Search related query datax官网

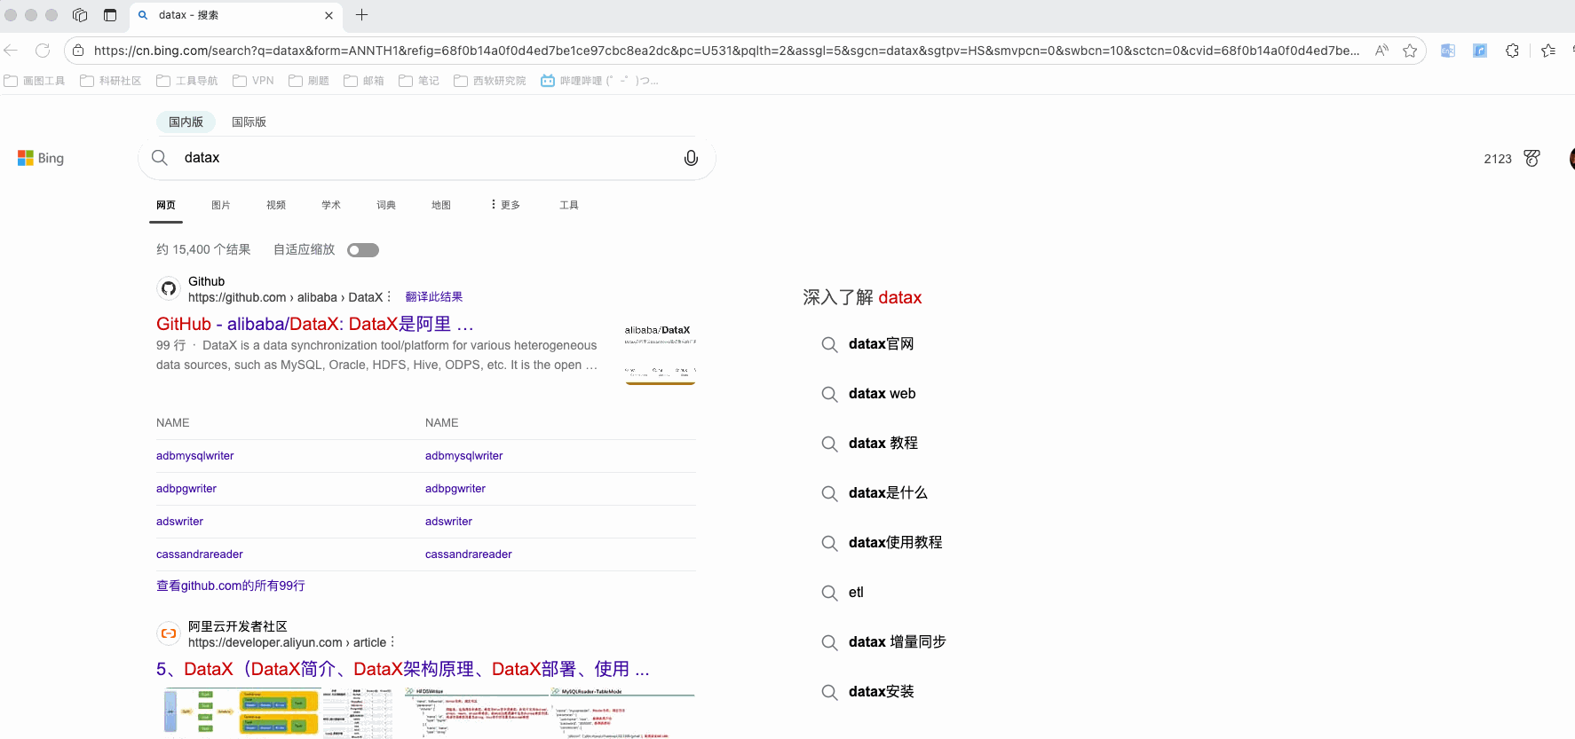(881, 344)
